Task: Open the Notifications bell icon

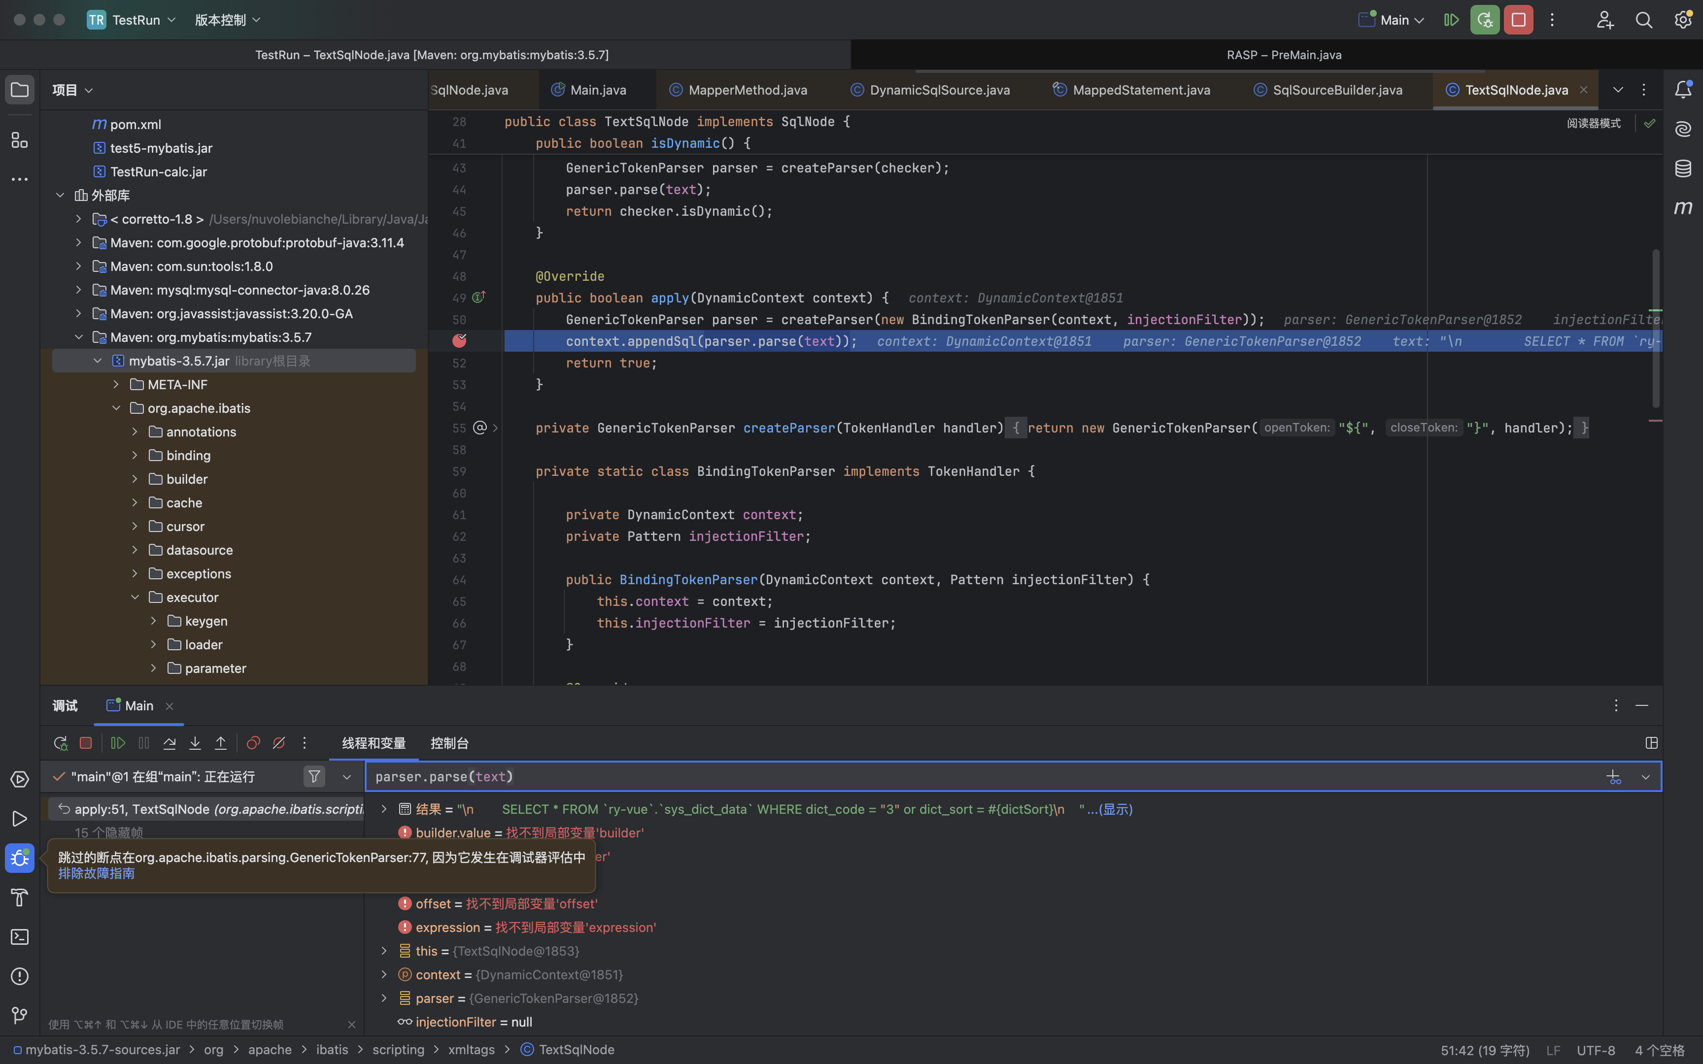Action: 1683,89
